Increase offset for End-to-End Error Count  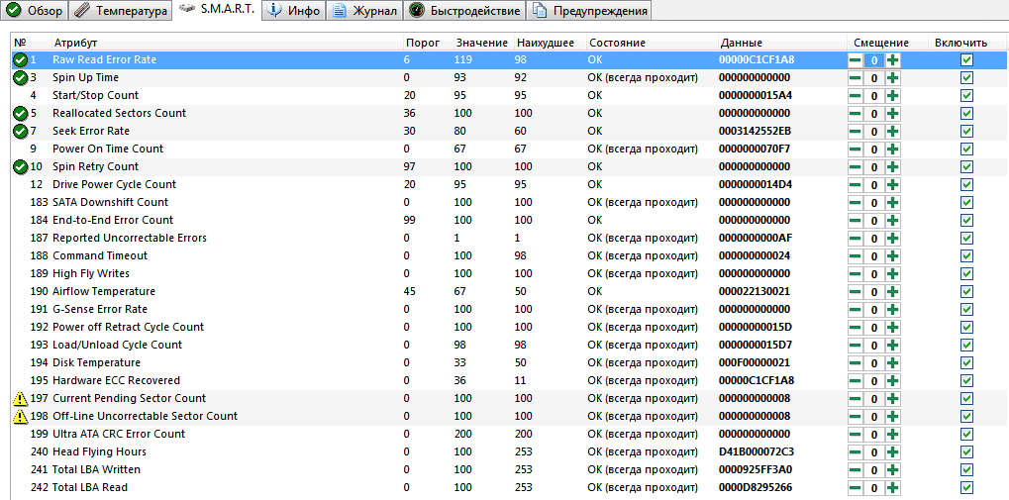click(893, 221)
